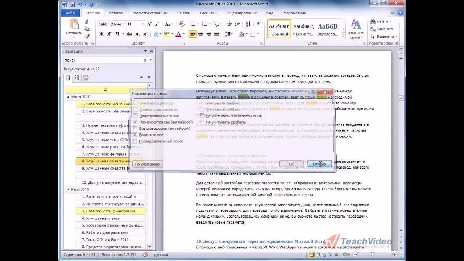This screenshot has height=261, width=464.
Task: Open Найти (Find) dropdown arrow
Action: (390, 21)
